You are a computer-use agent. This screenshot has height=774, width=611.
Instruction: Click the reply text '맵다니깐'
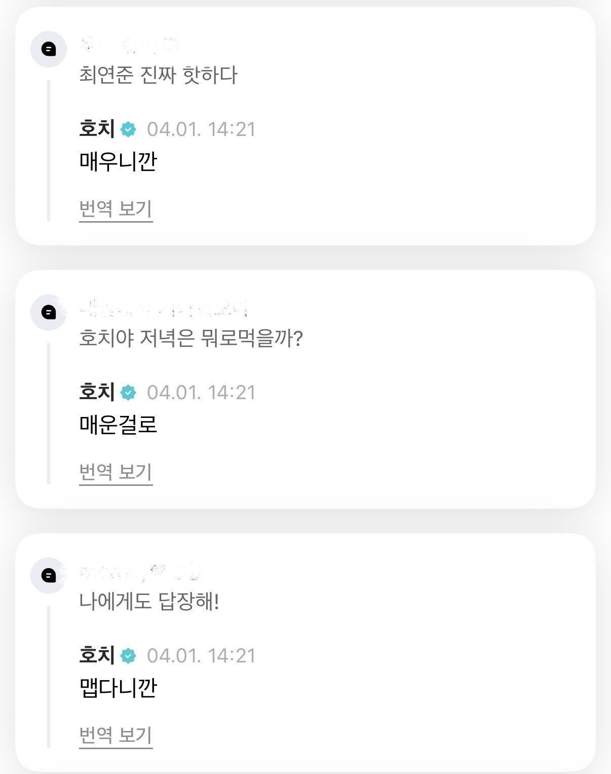click(x=119, y=688)
